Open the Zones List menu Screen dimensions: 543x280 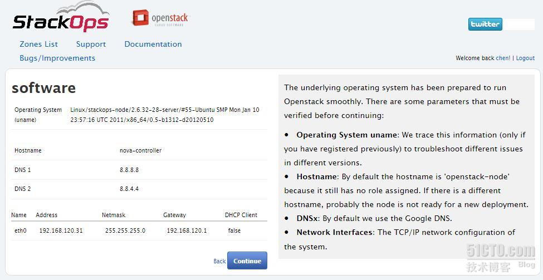(39, 45)
